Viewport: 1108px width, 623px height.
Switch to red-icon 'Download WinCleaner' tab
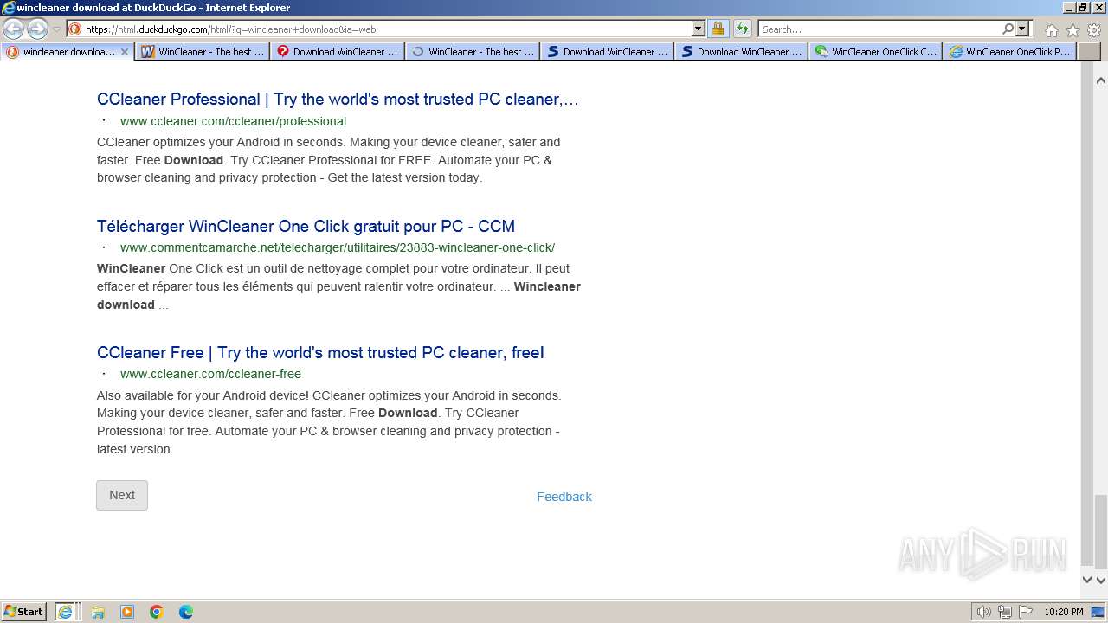coord(338,52)
